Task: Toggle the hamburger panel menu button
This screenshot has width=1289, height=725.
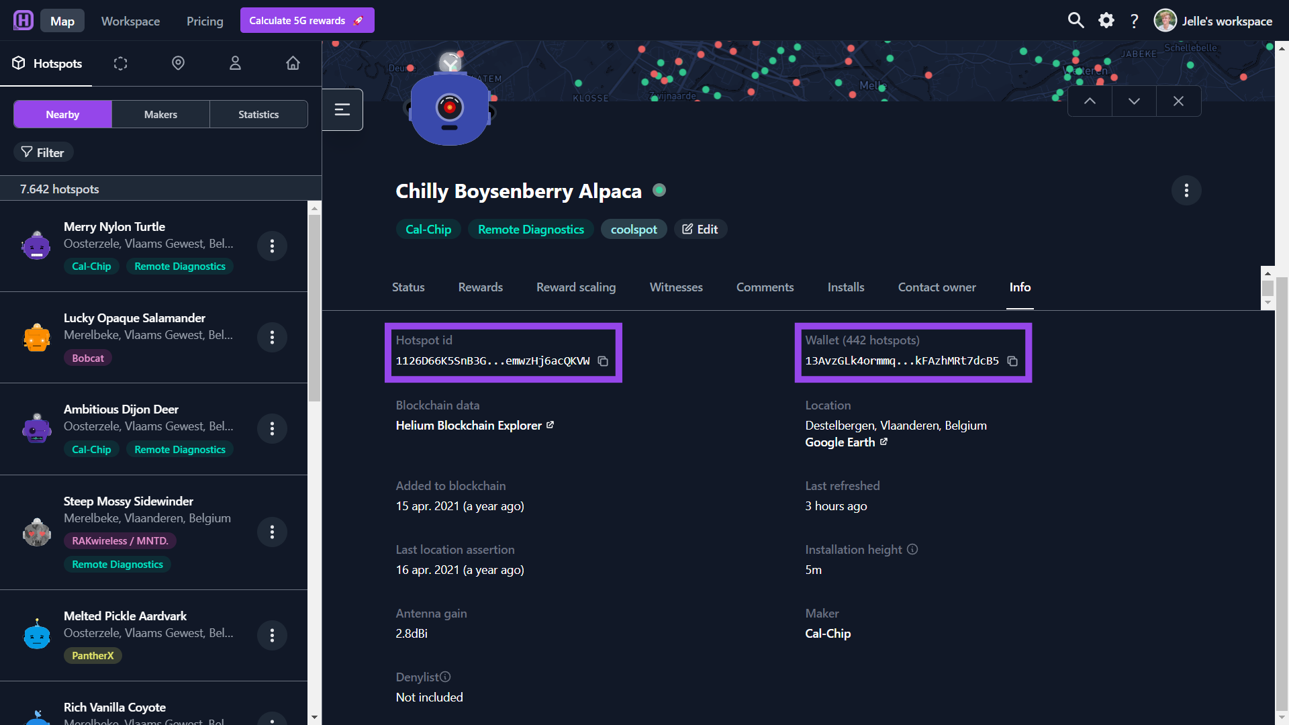Action: [x=342, y=109]
